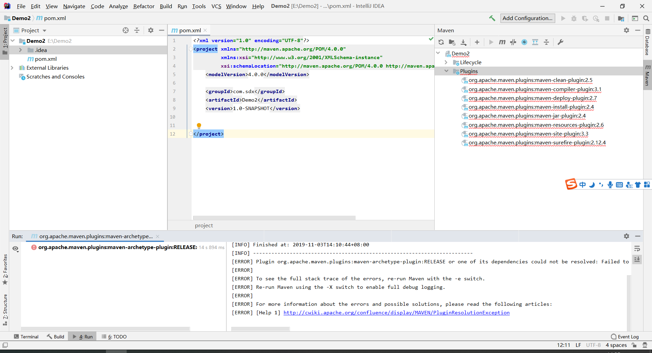Hide the Project tool window

(x=162, y=30)
